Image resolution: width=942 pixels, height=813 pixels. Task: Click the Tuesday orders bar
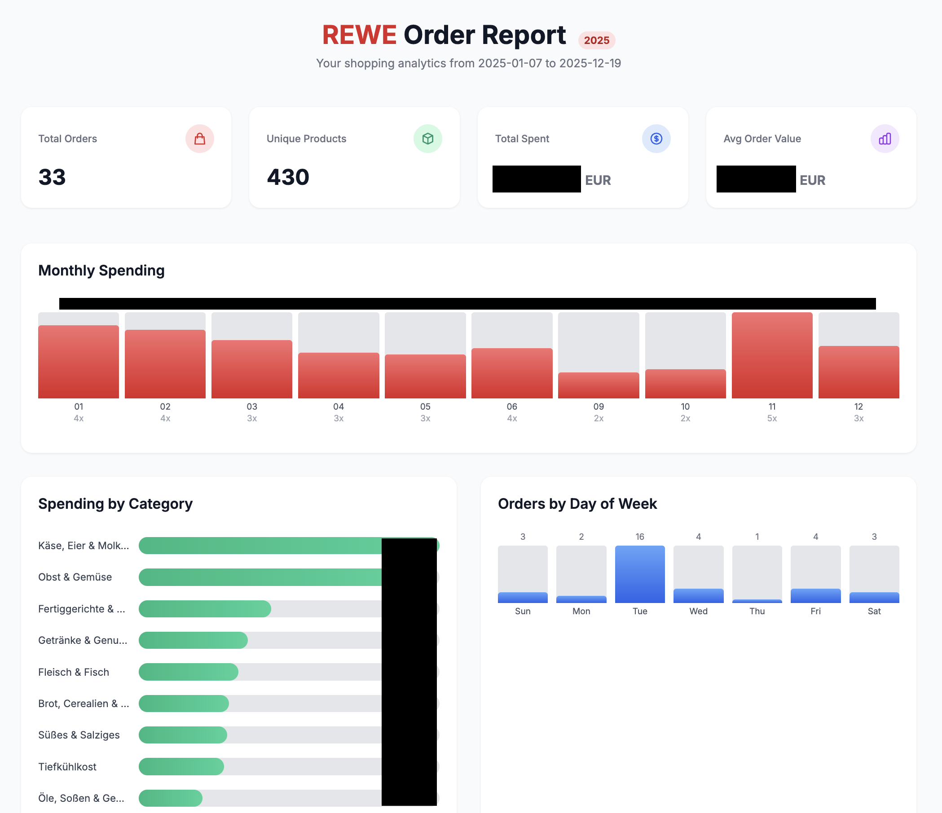click(640, 574)
